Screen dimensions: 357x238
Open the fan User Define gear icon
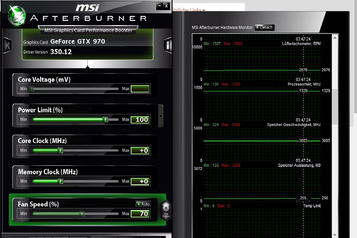pyautogui.click(x=166, y=210)
